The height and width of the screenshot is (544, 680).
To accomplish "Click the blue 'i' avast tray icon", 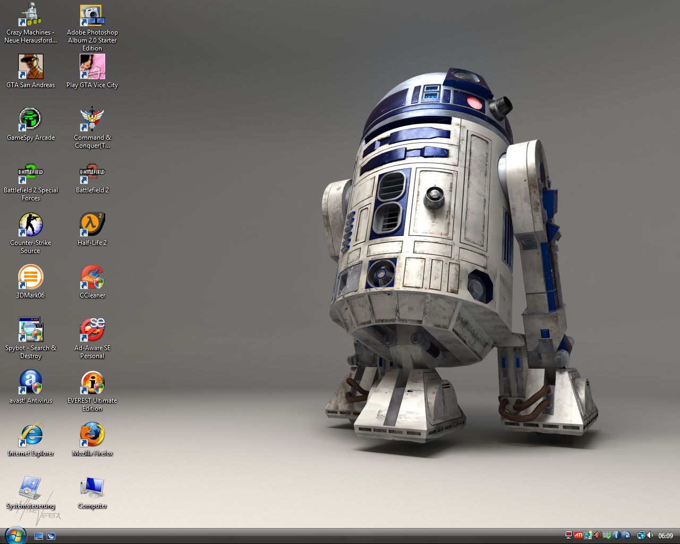I will point(617,535).
